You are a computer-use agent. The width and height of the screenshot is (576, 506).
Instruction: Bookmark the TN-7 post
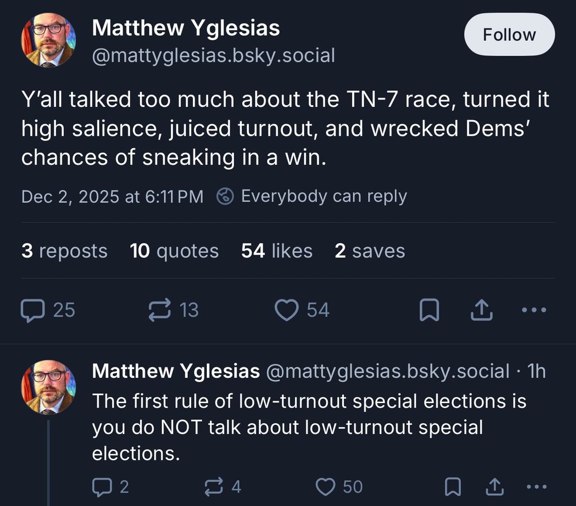430,309
